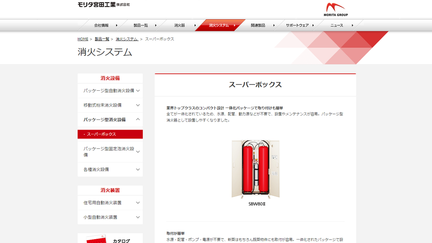
Task: Click the arrow icon beside 関連製品
Action: 274,25
